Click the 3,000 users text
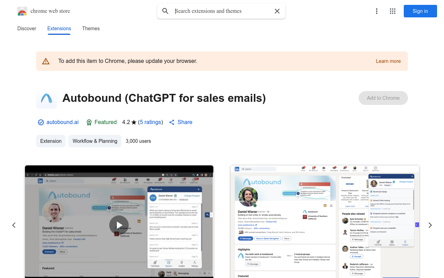Viewport: 444px width, 278px height. coord(138,141)
